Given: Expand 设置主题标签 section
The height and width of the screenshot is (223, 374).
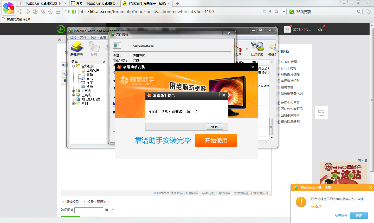Looking at the screenshot, I should click(x=95, y=202).
